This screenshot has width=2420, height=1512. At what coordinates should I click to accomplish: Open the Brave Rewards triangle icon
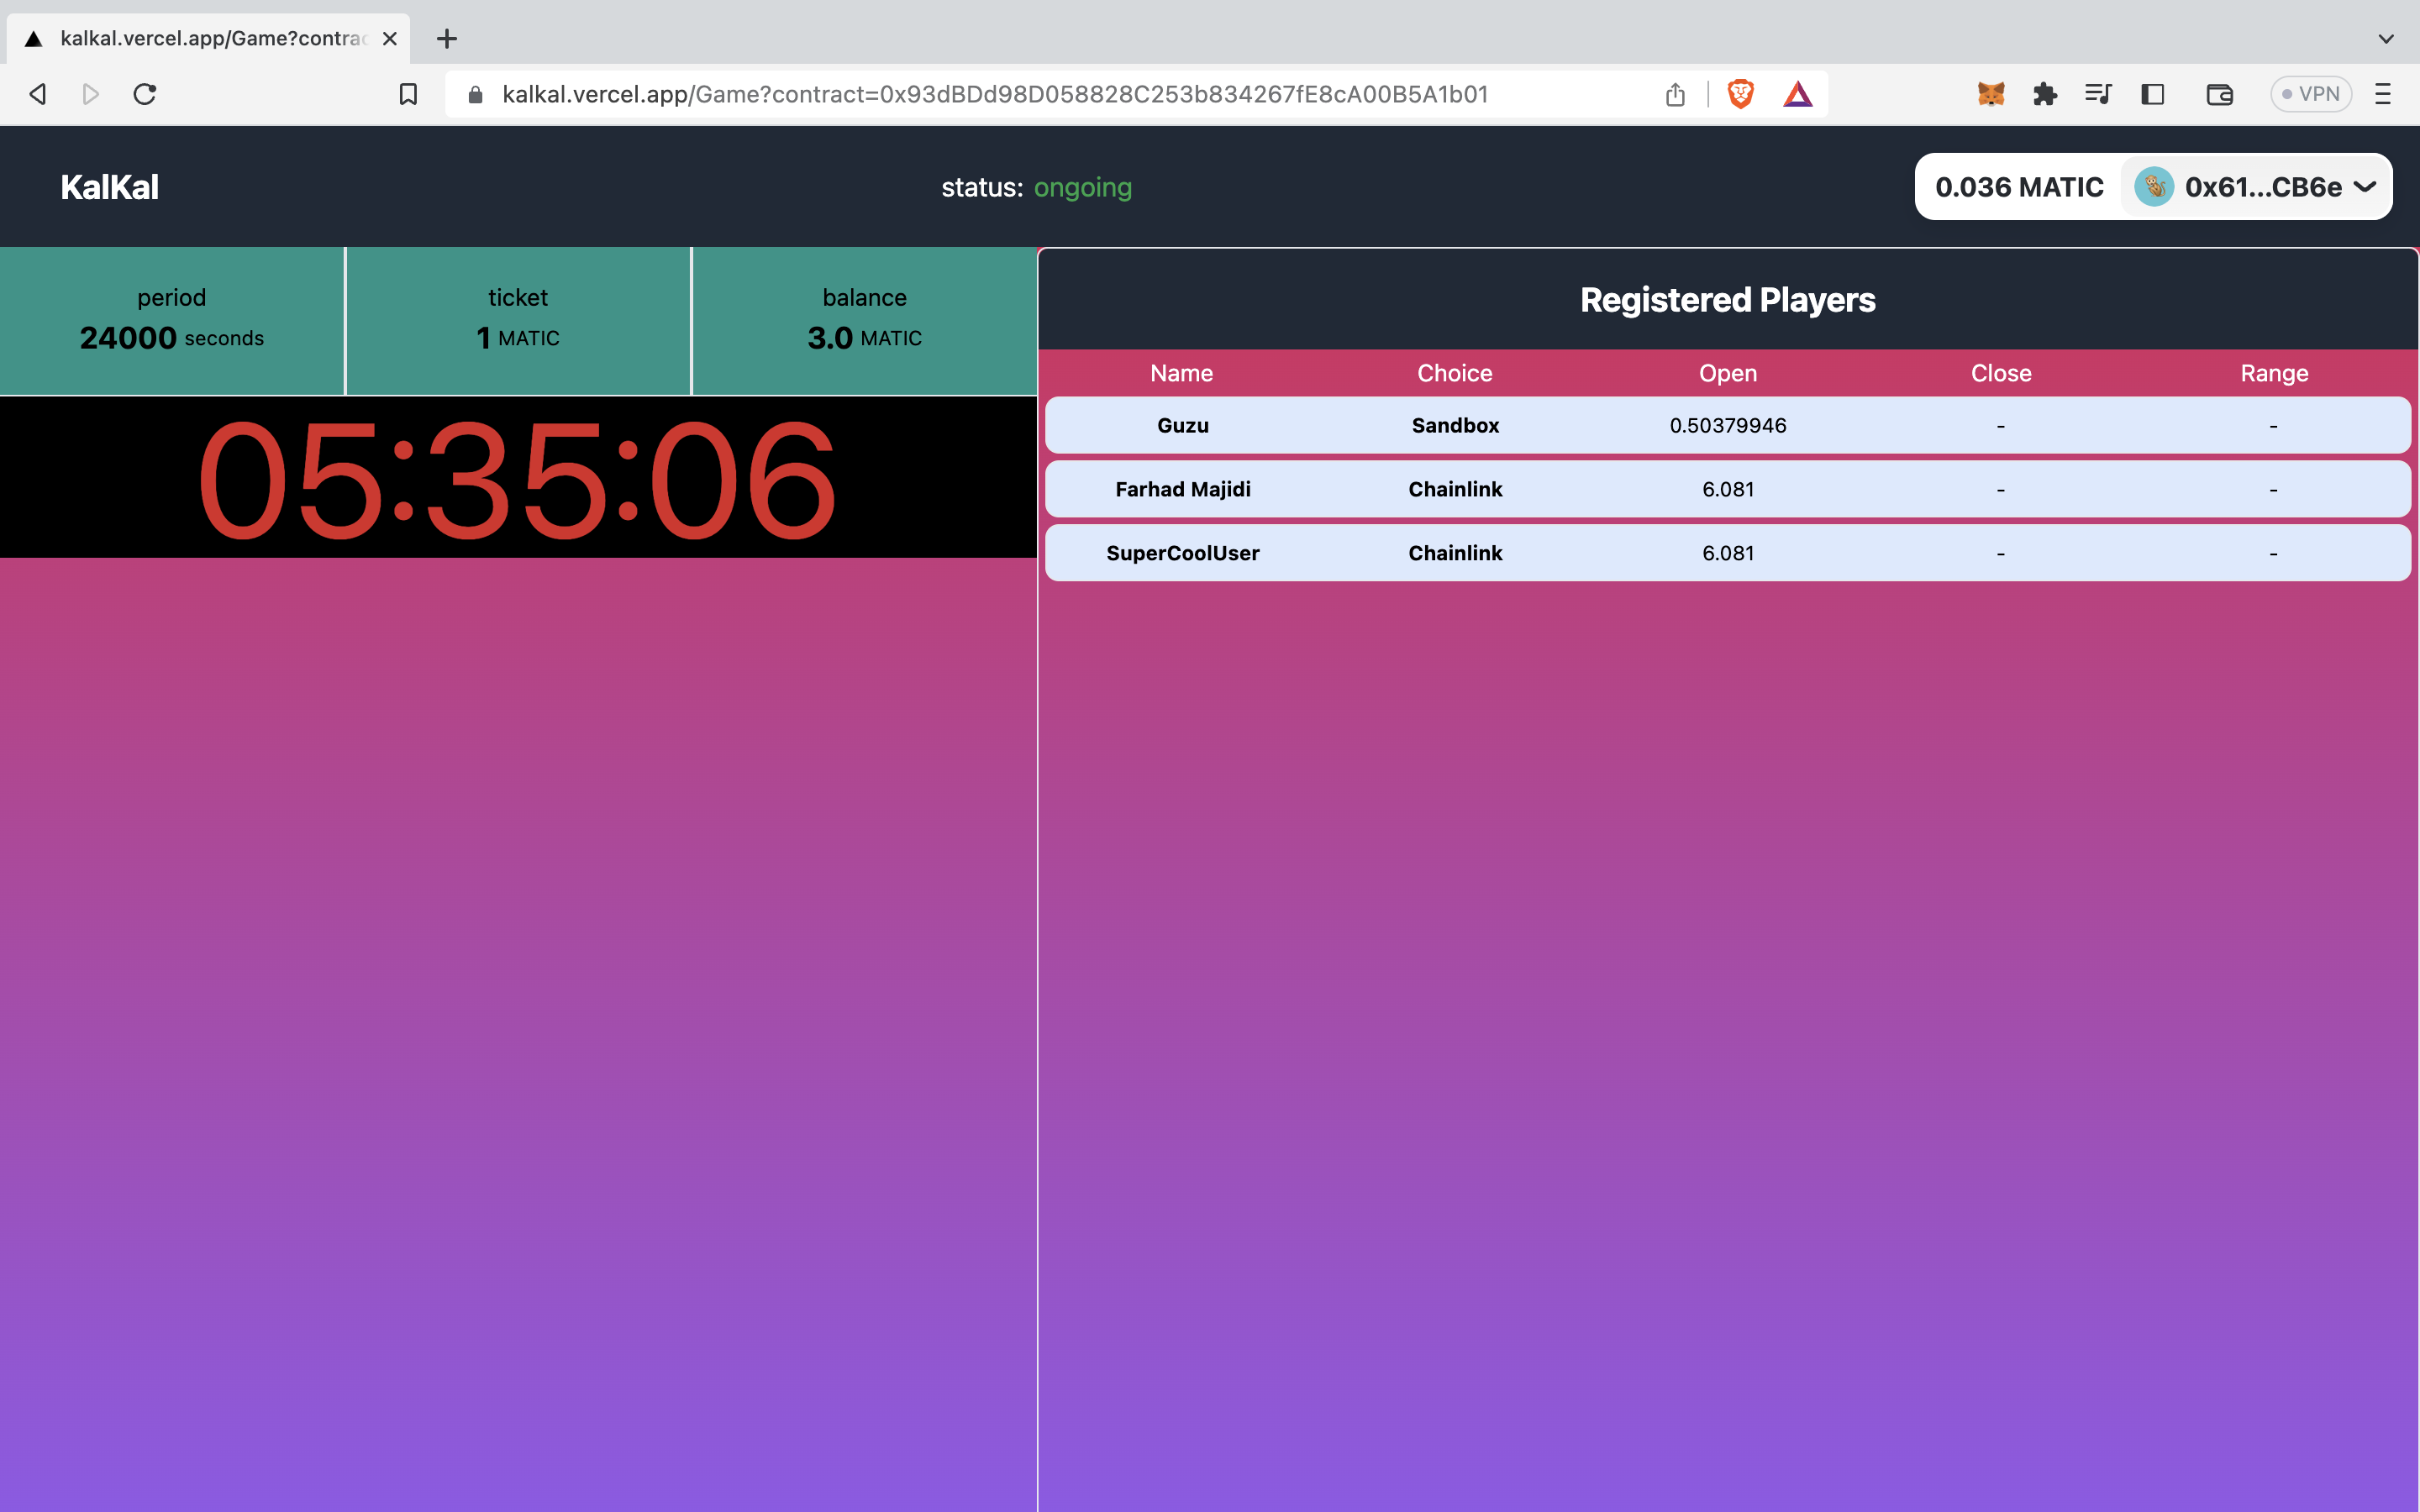pos(1797,94)
